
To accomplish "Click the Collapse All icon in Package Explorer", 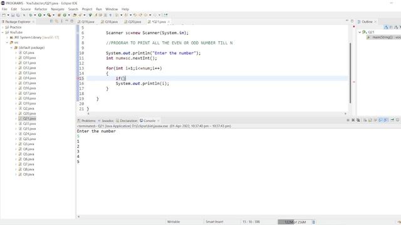I will [51, 21].
